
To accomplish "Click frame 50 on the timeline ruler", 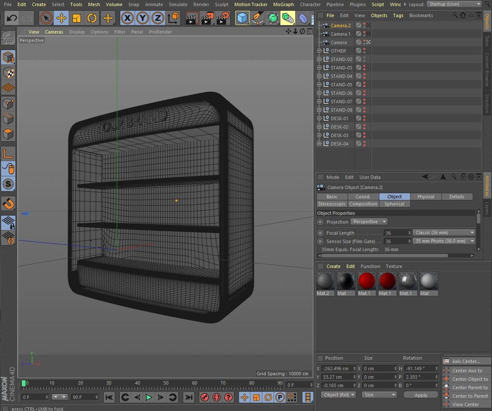I will pos(166,383).
